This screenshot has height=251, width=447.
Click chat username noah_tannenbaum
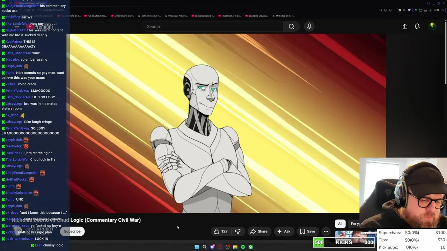[19, 239]
